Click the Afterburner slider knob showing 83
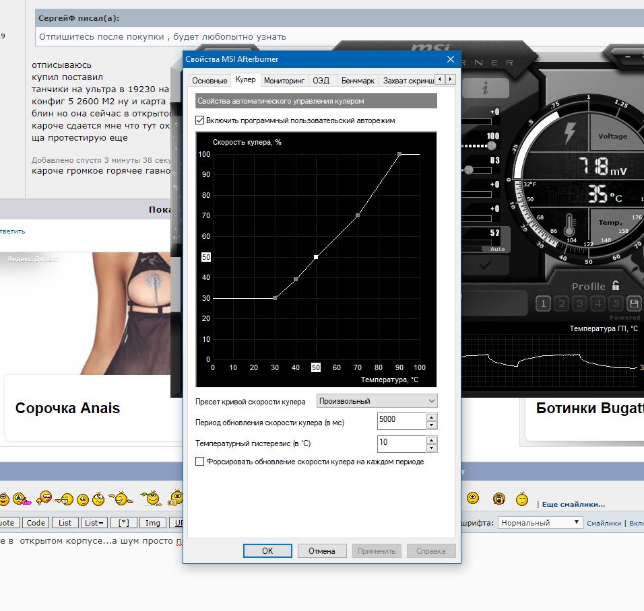This screenshot has height=611, width=644. pos(469,170)
